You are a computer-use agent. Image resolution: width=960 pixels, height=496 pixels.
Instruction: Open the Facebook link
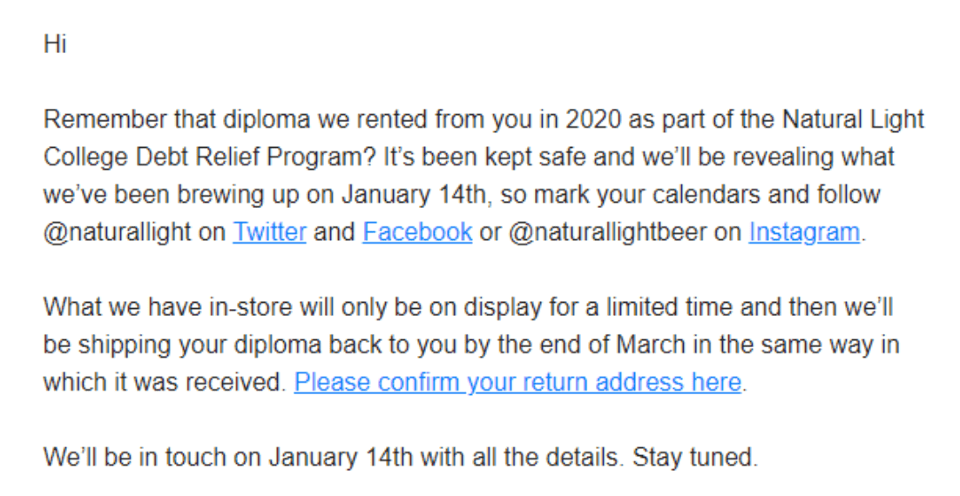[x=417, y=232]
